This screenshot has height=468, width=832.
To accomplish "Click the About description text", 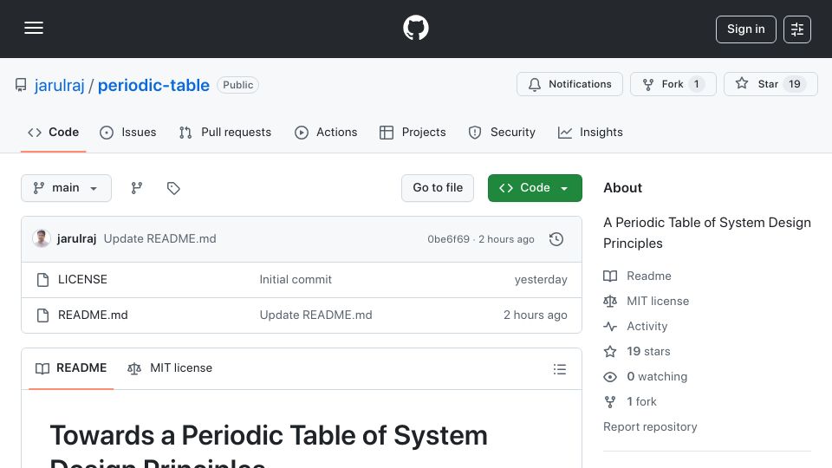I will [707, 233].
